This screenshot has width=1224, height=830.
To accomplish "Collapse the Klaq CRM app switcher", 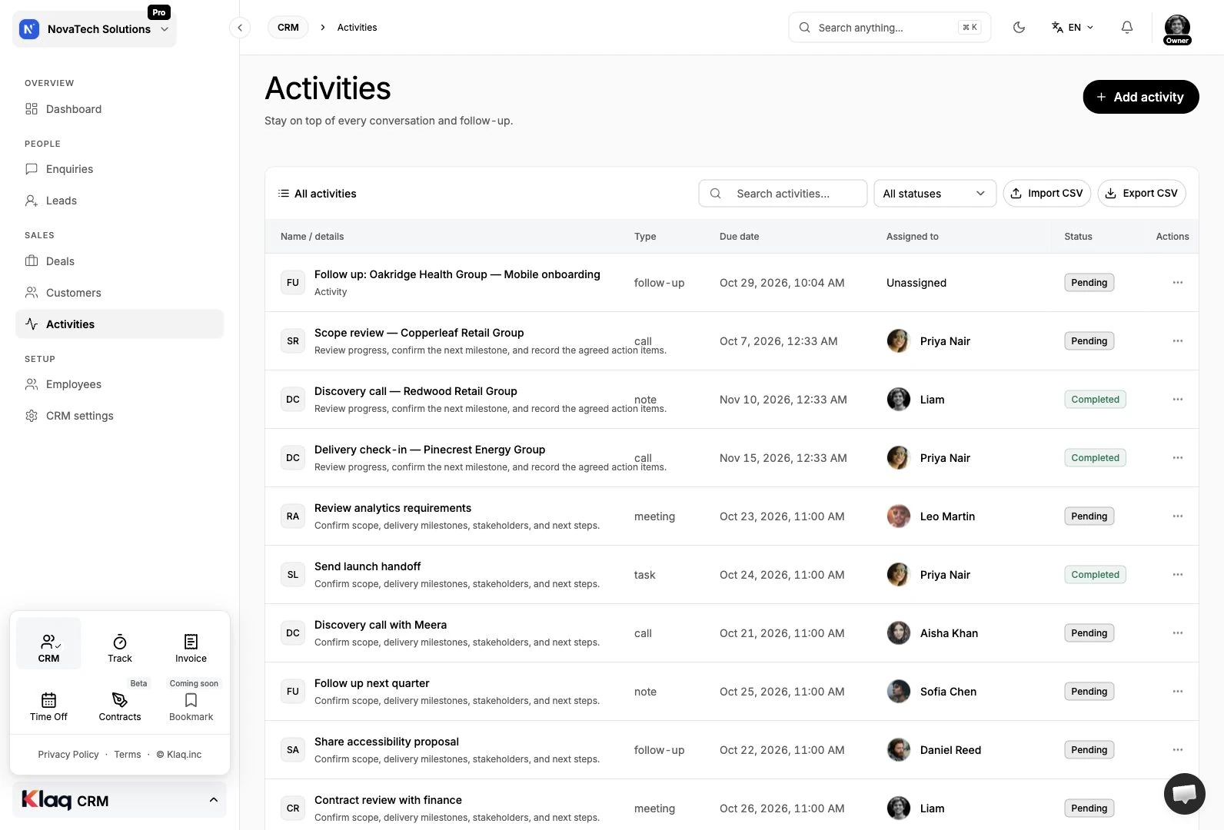I will [x=119, y=800].
